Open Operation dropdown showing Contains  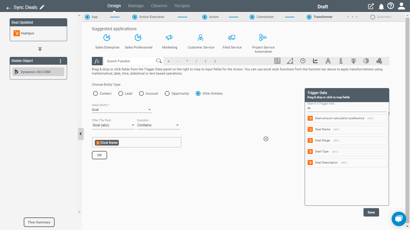click(x=158, y=125)
